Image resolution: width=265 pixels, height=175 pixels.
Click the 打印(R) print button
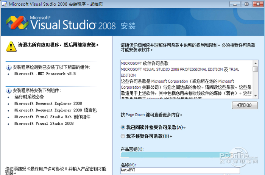[245, 105]
